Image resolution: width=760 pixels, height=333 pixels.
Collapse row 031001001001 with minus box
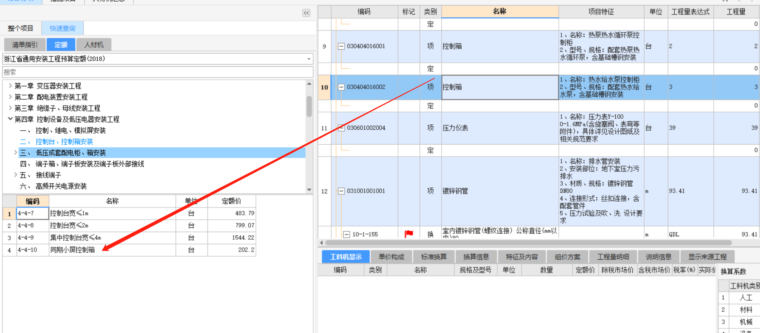click(341, 191)
